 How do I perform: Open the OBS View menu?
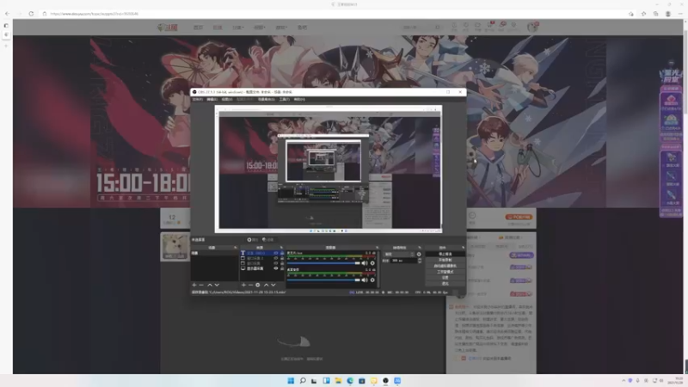[x=226, y=99]
